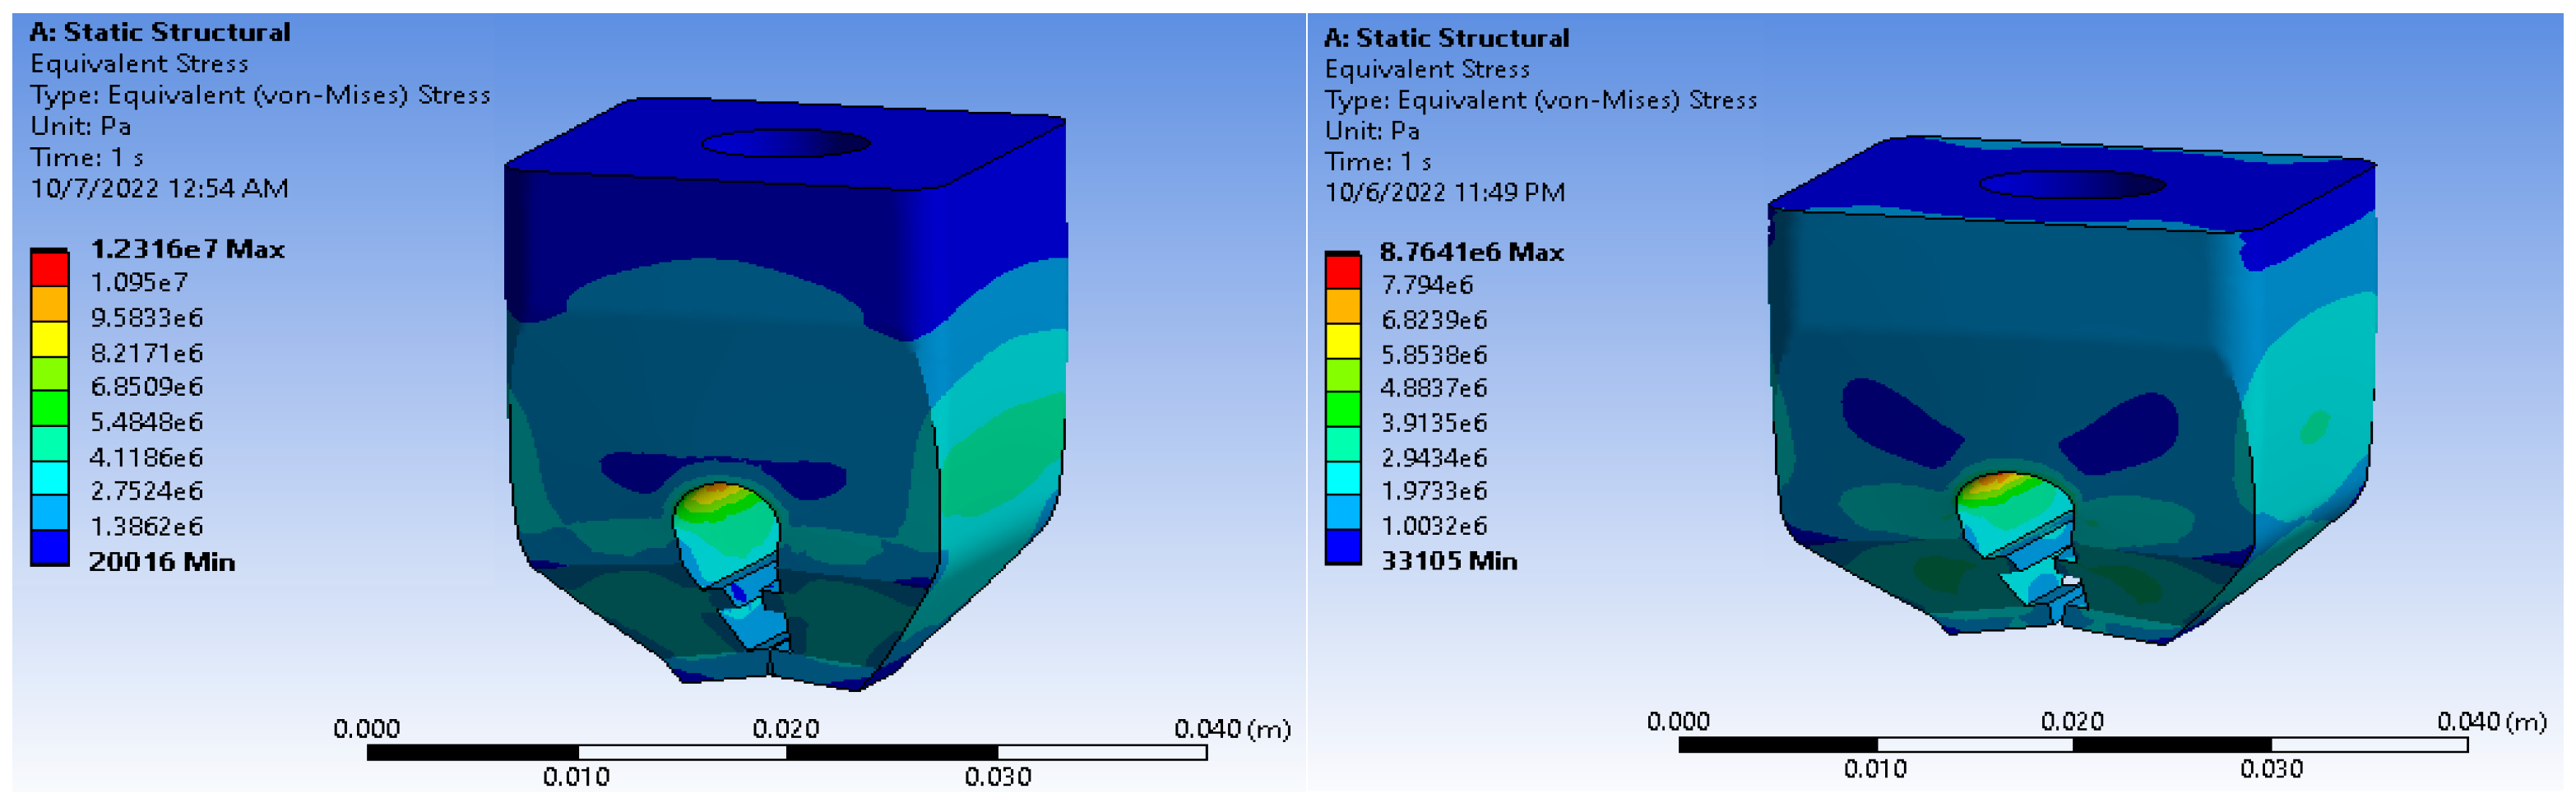This screenshot has width=2576, height=803.
Task: Select the 10/6/2022 11:49 PM timestamp
Action: pos(1444,192)
